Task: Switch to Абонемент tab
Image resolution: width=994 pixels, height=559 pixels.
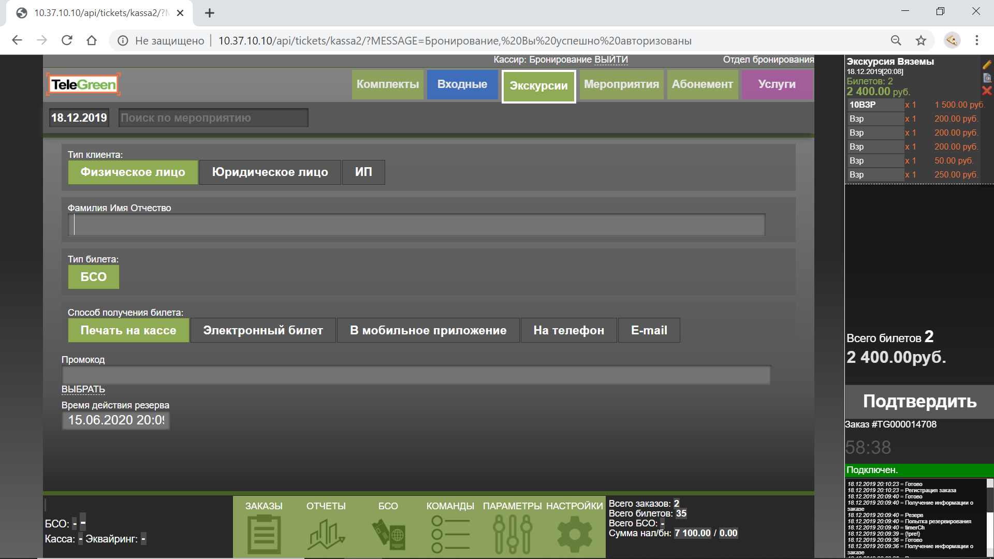Action: pos(702,84)
